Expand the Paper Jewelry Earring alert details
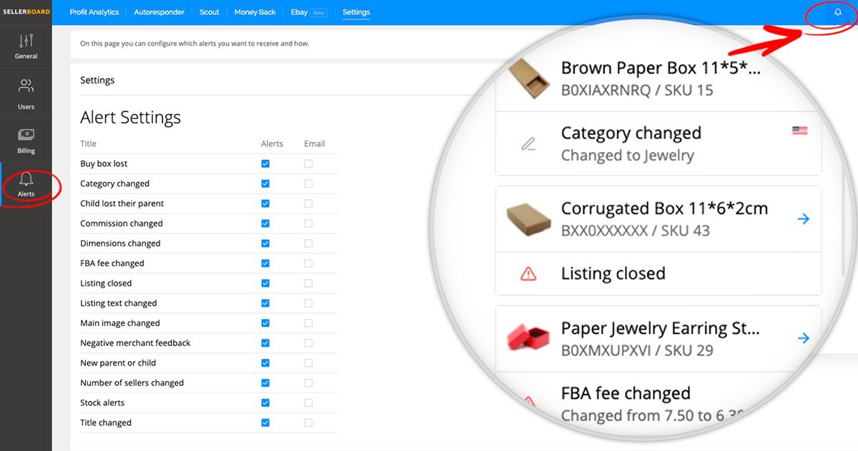 click(x=804, y=339)
